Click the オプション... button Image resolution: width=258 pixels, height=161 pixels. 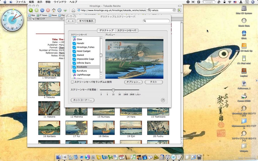tap(133, 82)
